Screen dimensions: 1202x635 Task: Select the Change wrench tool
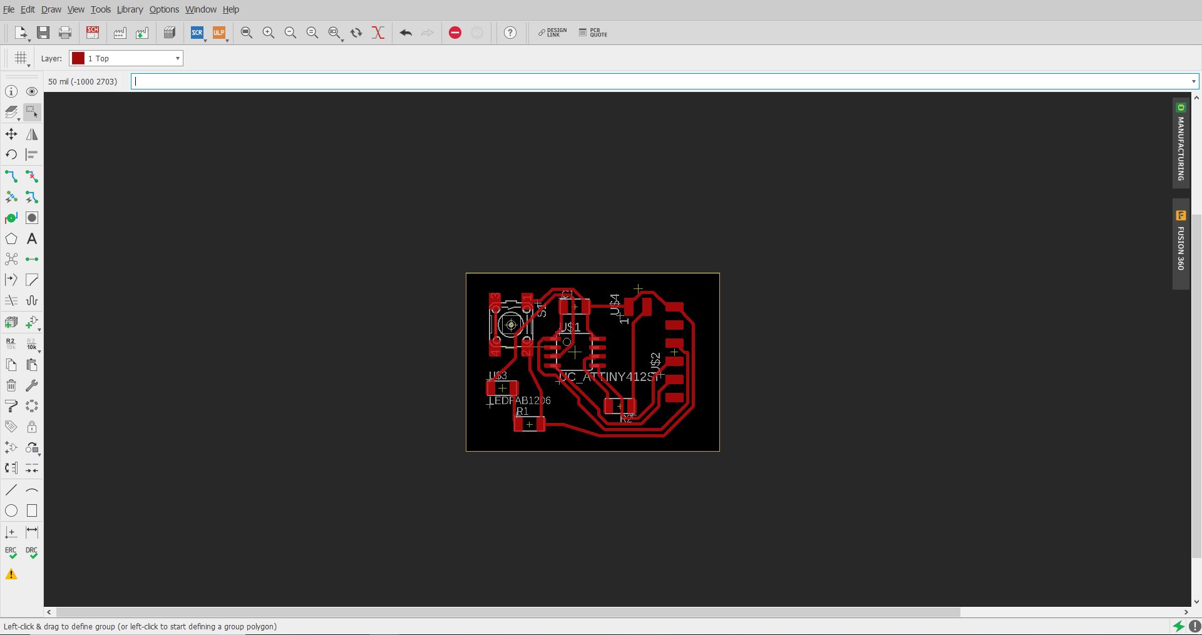pos(32,385)
